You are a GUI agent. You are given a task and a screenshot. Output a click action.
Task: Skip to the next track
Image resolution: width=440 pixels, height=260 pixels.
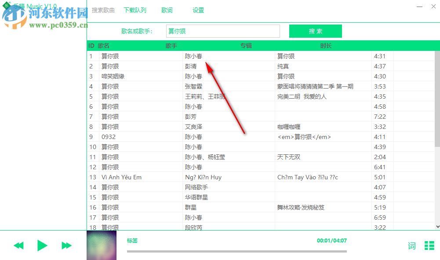click(66, 246)
